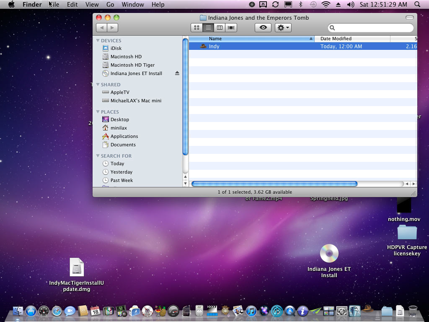Collapse the SEARCH FOR sidebar section
This screenshot has width=429, height=322.
point(98,156)
